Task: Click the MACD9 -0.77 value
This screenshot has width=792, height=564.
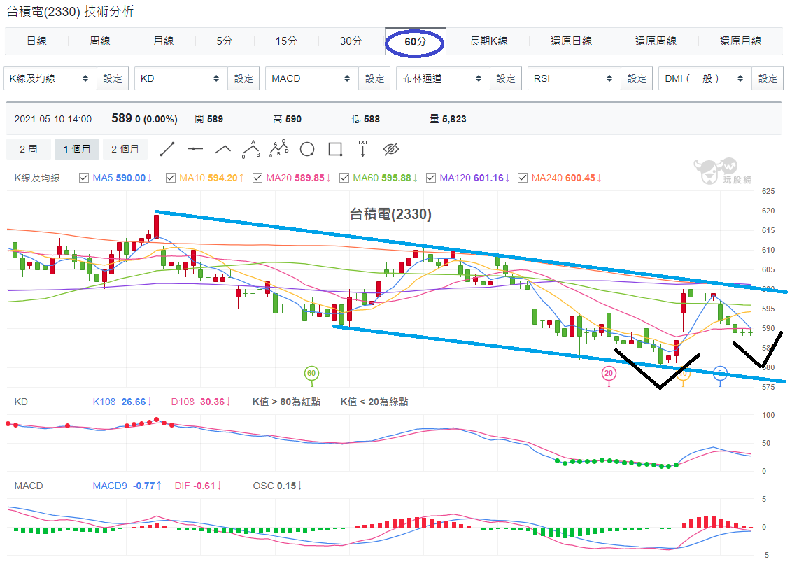Action: tap(127, 486)
